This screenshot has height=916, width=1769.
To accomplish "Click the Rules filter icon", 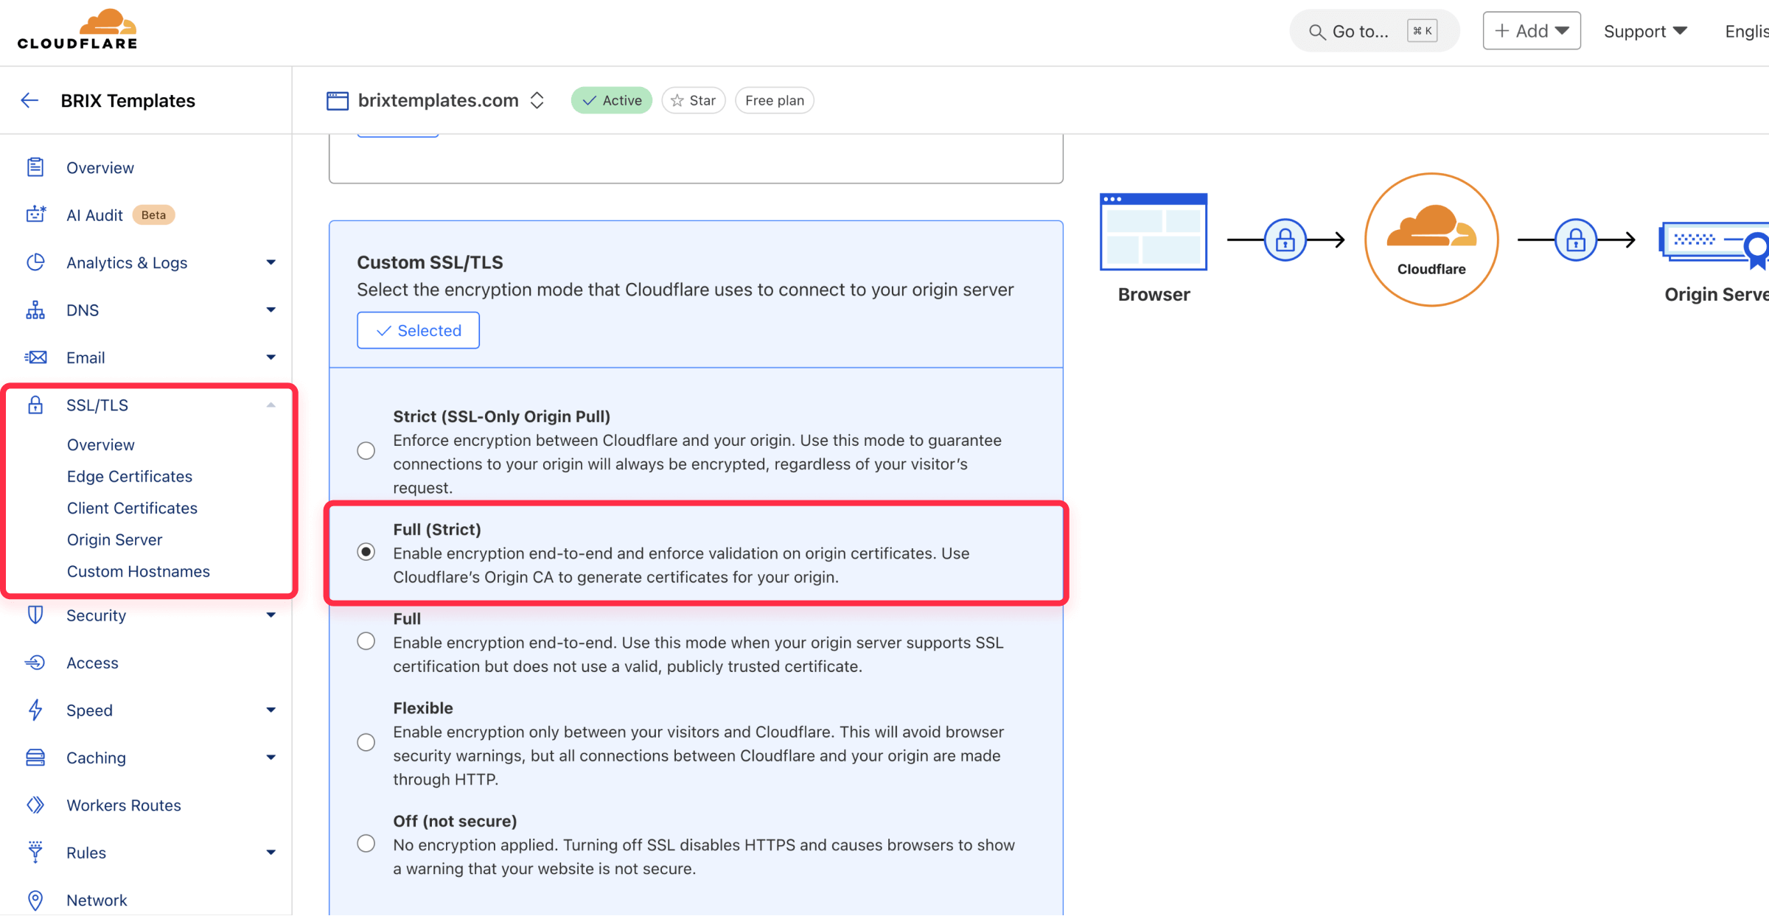I will (35, 852).
